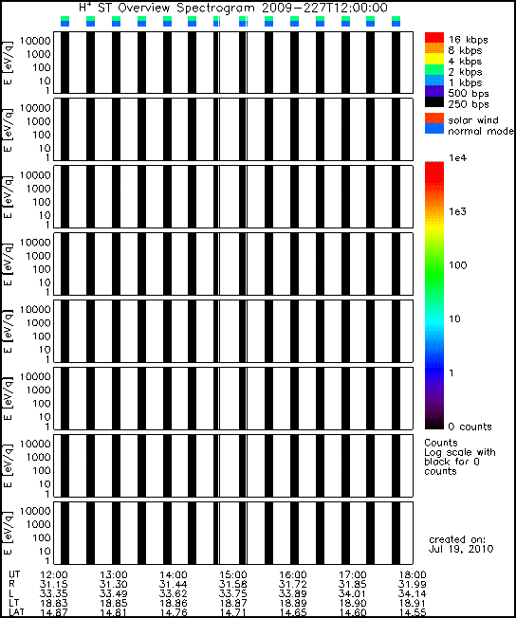The height and width of the screenshot is (618, 516).
Task: Click the 'created on:' text
Action: point(457,539)
